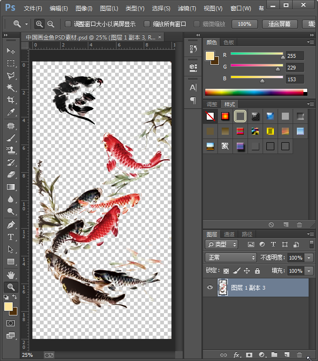318x361 pixels.
Task: Switch to the 通道 tab
Action: [229, 234]
